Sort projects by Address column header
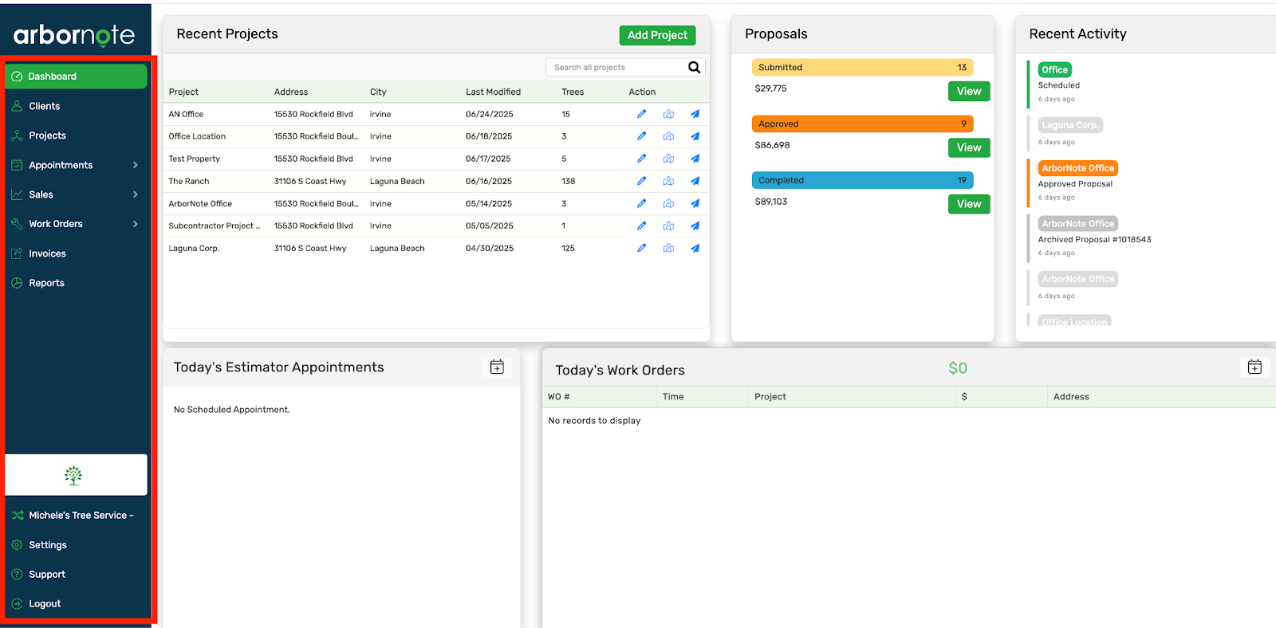 291,92
